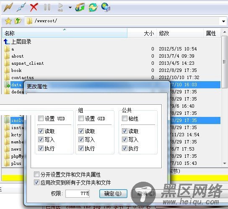The height and width of the screenshot is (209, 228).
Task: Uncheck 组 读取 checkbox
Action: pyautogui.click(x=81, y=131)
